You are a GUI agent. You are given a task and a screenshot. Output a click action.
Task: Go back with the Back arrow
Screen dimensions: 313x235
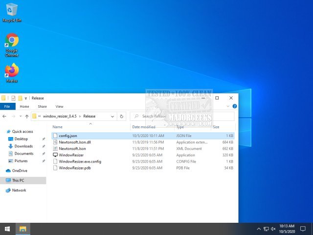pyautogui.click(x=4, y=117)
